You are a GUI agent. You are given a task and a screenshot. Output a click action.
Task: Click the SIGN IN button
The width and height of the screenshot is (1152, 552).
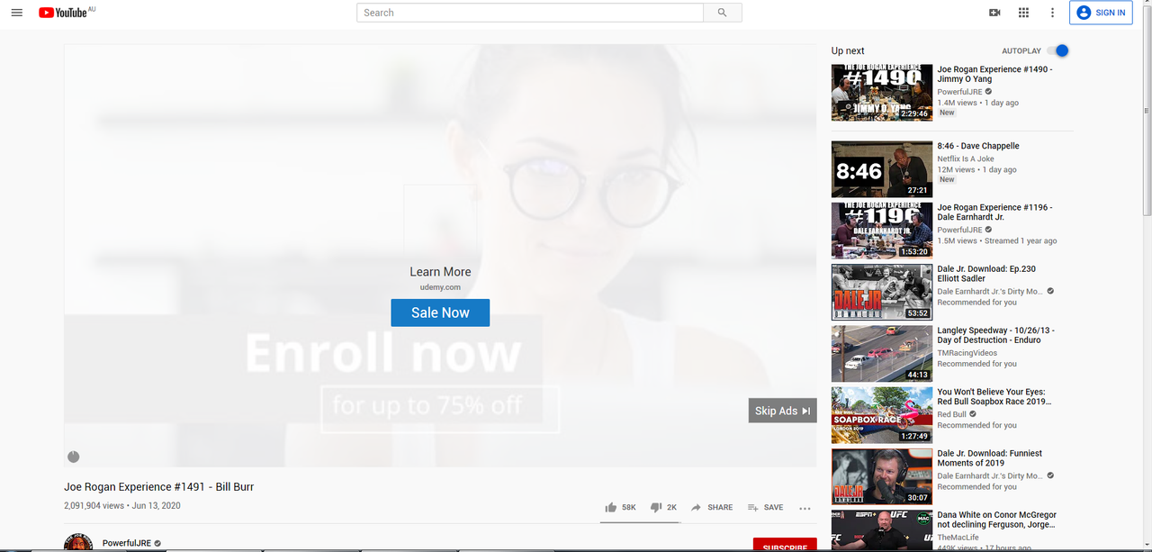[1101, 13]
